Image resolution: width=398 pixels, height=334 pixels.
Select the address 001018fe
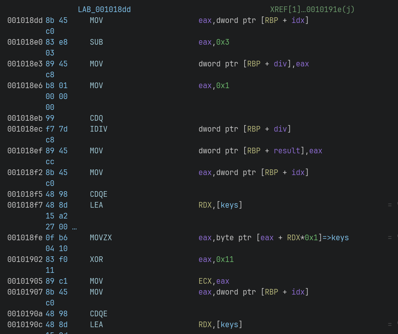coord(25,237)
